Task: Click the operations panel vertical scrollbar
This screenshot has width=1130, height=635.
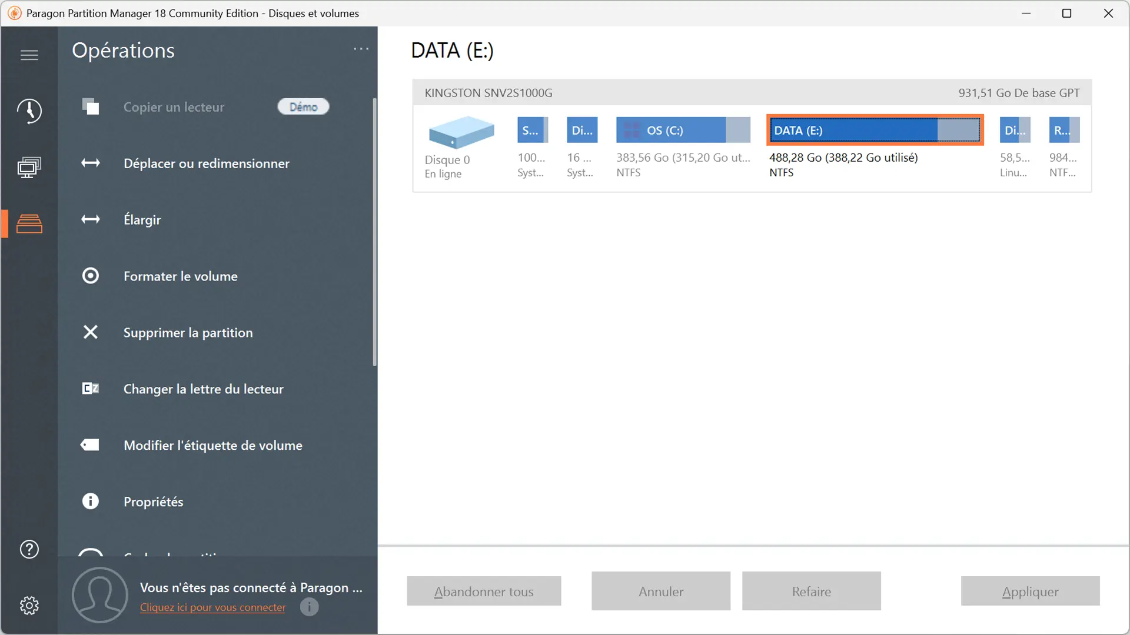Action: coord(374,232)
